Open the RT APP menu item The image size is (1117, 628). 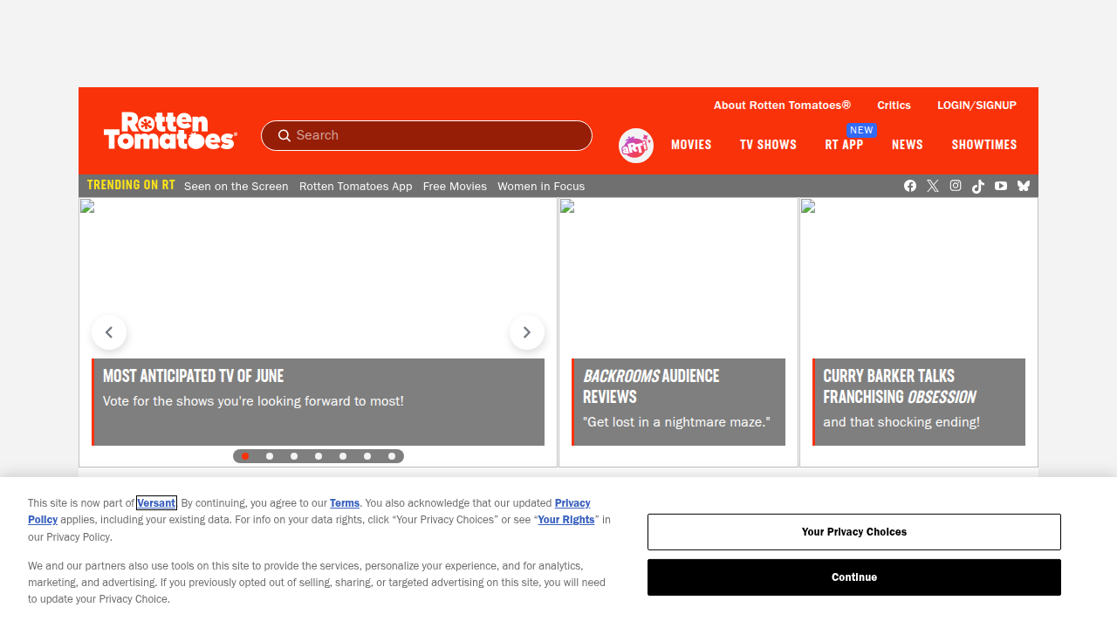coord(844,145)
